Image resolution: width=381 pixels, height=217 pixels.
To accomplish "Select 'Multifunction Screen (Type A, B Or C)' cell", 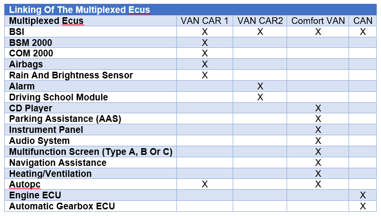I will tap(91, 152).
